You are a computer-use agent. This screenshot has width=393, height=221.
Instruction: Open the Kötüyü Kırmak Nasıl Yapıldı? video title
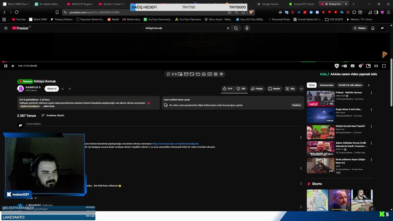point(350,126)
